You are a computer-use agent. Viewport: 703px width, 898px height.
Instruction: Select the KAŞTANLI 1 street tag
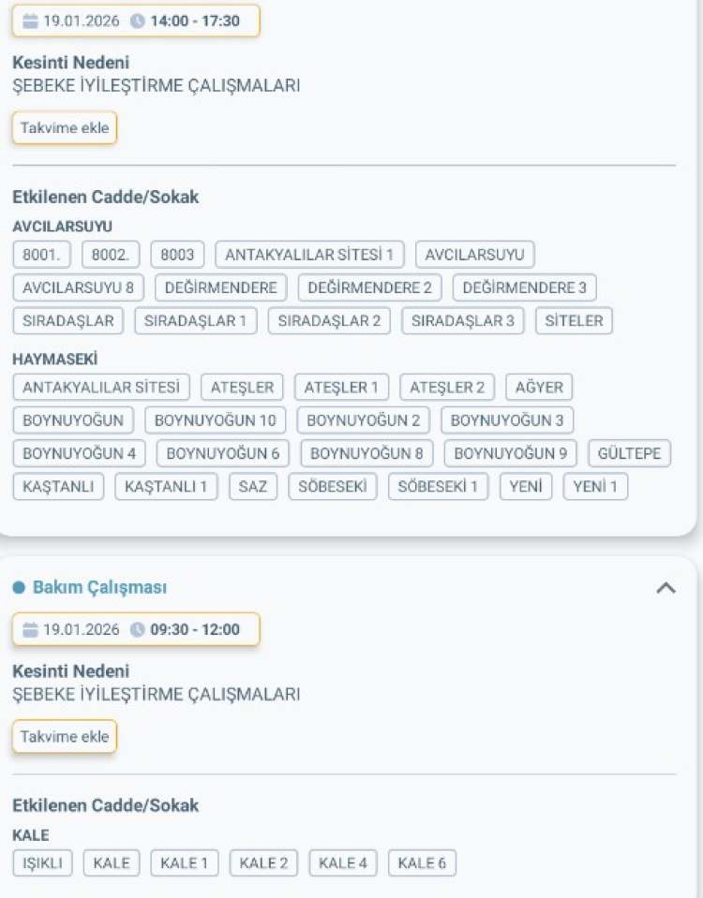166,487
